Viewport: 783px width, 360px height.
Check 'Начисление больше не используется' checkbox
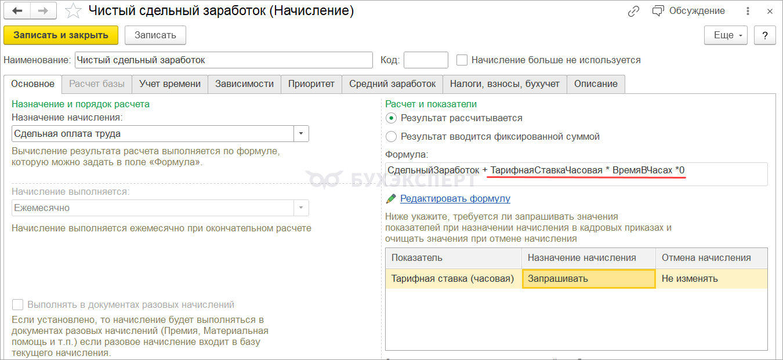pos(462,60)
